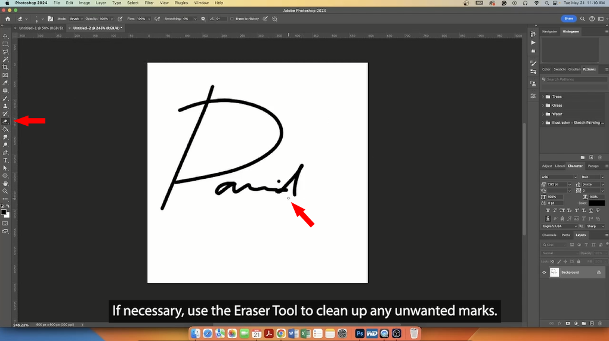Select the Eyedropper tool
Viewport: 609px width, 341px height.
point(5,83)
